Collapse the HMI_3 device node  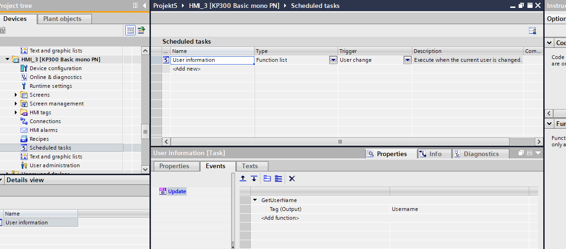(7, 59)
